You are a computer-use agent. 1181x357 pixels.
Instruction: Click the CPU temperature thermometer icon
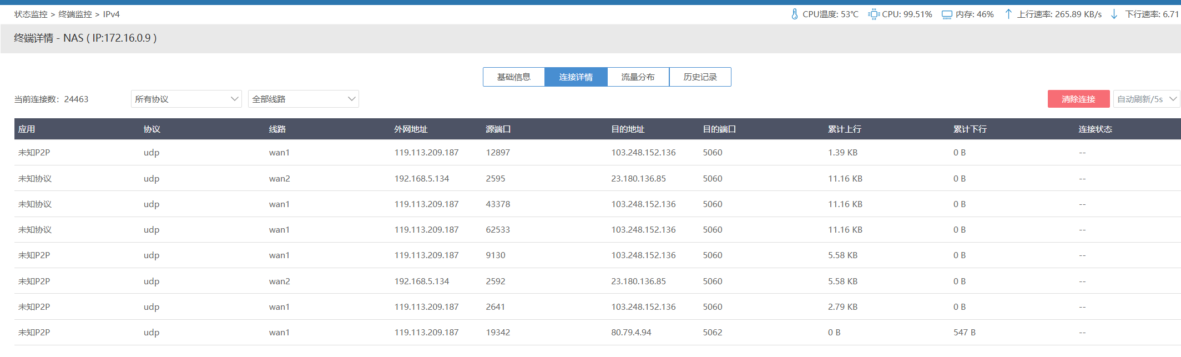[x=794, y=14]
